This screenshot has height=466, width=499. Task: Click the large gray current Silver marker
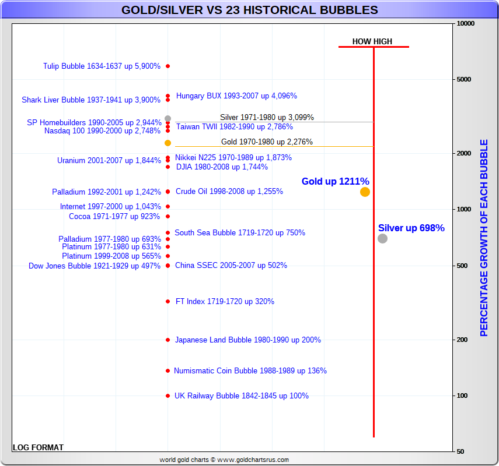coord(382,239)
